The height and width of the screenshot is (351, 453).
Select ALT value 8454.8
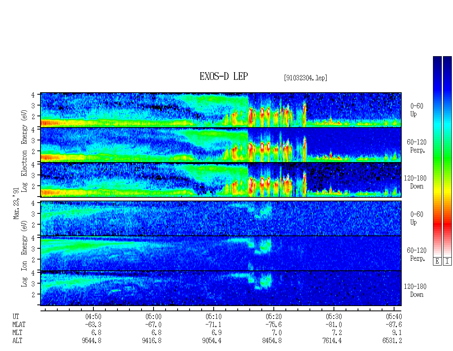tap(272, 341)
